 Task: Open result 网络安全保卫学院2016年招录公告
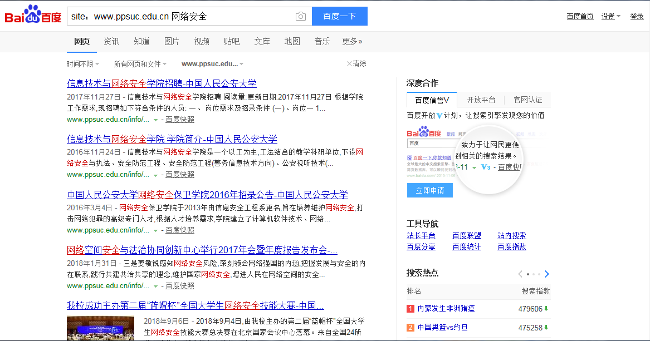207,195
